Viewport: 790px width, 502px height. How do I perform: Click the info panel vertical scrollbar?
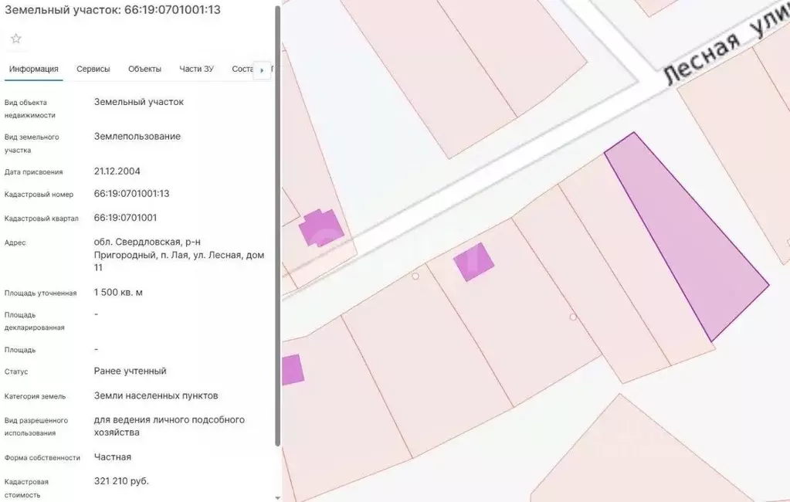(277, 226)
